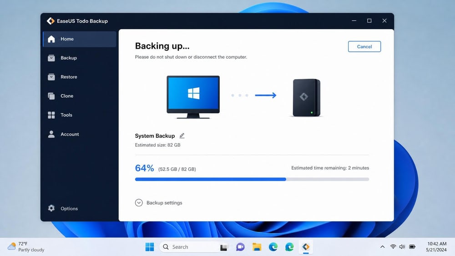Click the Estimated size: 82 GB text
Viewport: 455px width, 256px height.
[x=157, y=145]
